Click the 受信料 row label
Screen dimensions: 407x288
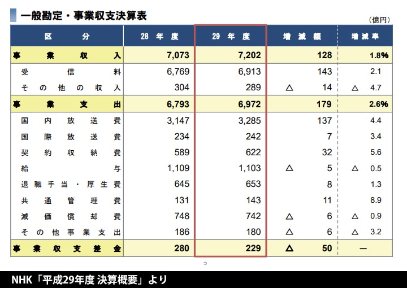[x=71, y=72]
